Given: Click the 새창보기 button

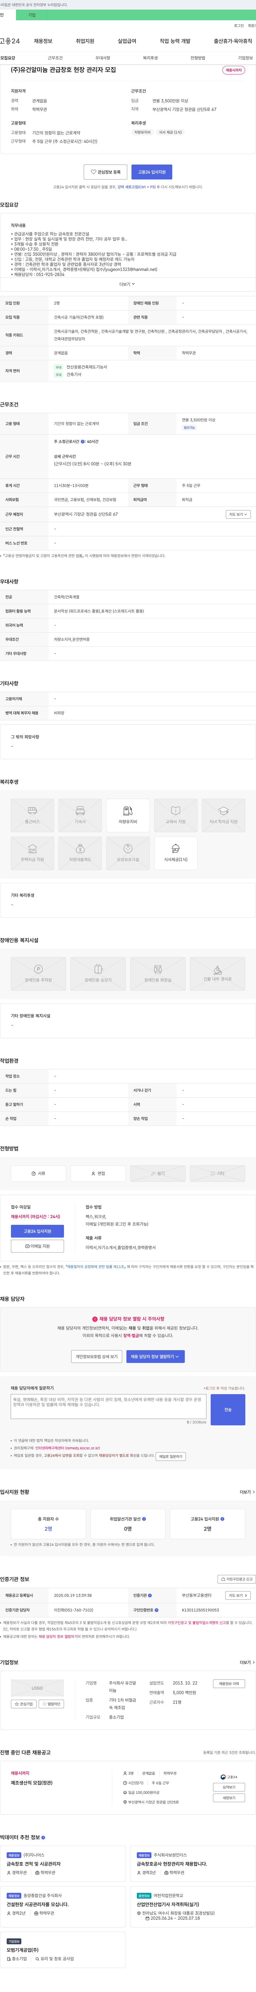Looking at the screenshot, I should coord(229,1798).
